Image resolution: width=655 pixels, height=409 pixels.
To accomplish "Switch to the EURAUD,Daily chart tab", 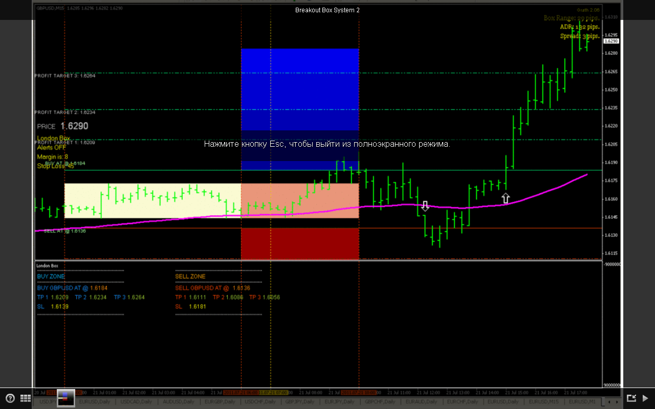I will click(422, 402).
